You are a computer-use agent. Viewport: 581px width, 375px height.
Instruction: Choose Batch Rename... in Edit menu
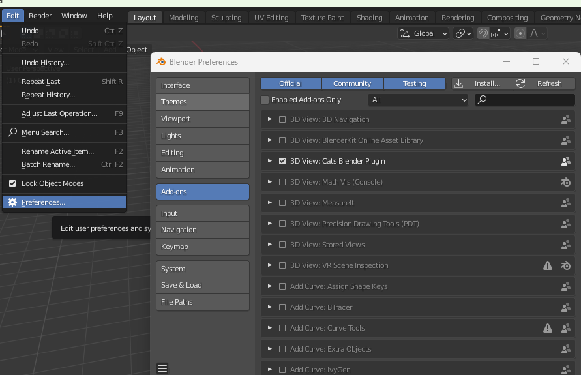pyautogui.click(x=64, y=164)
